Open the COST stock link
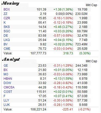 pos(8,92)
